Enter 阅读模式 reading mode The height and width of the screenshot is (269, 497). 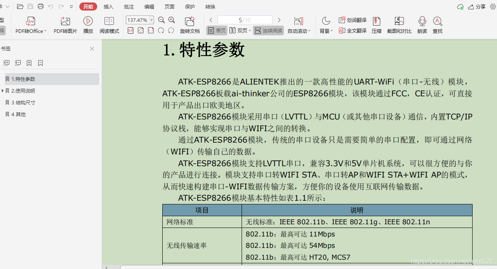(x=109, y=26)
